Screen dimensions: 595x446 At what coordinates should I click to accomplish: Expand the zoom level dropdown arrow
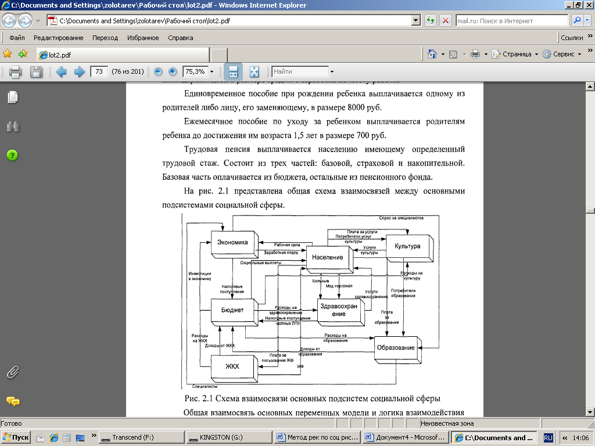212,71
